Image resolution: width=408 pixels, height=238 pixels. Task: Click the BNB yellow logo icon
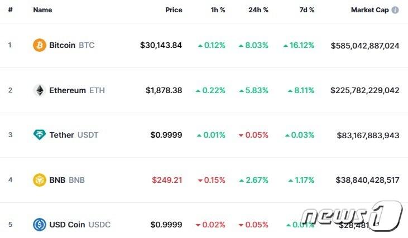40,180
